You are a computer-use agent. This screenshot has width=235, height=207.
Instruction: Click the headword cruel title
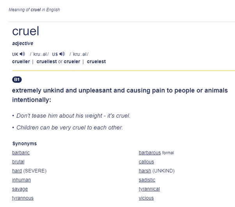26,31
